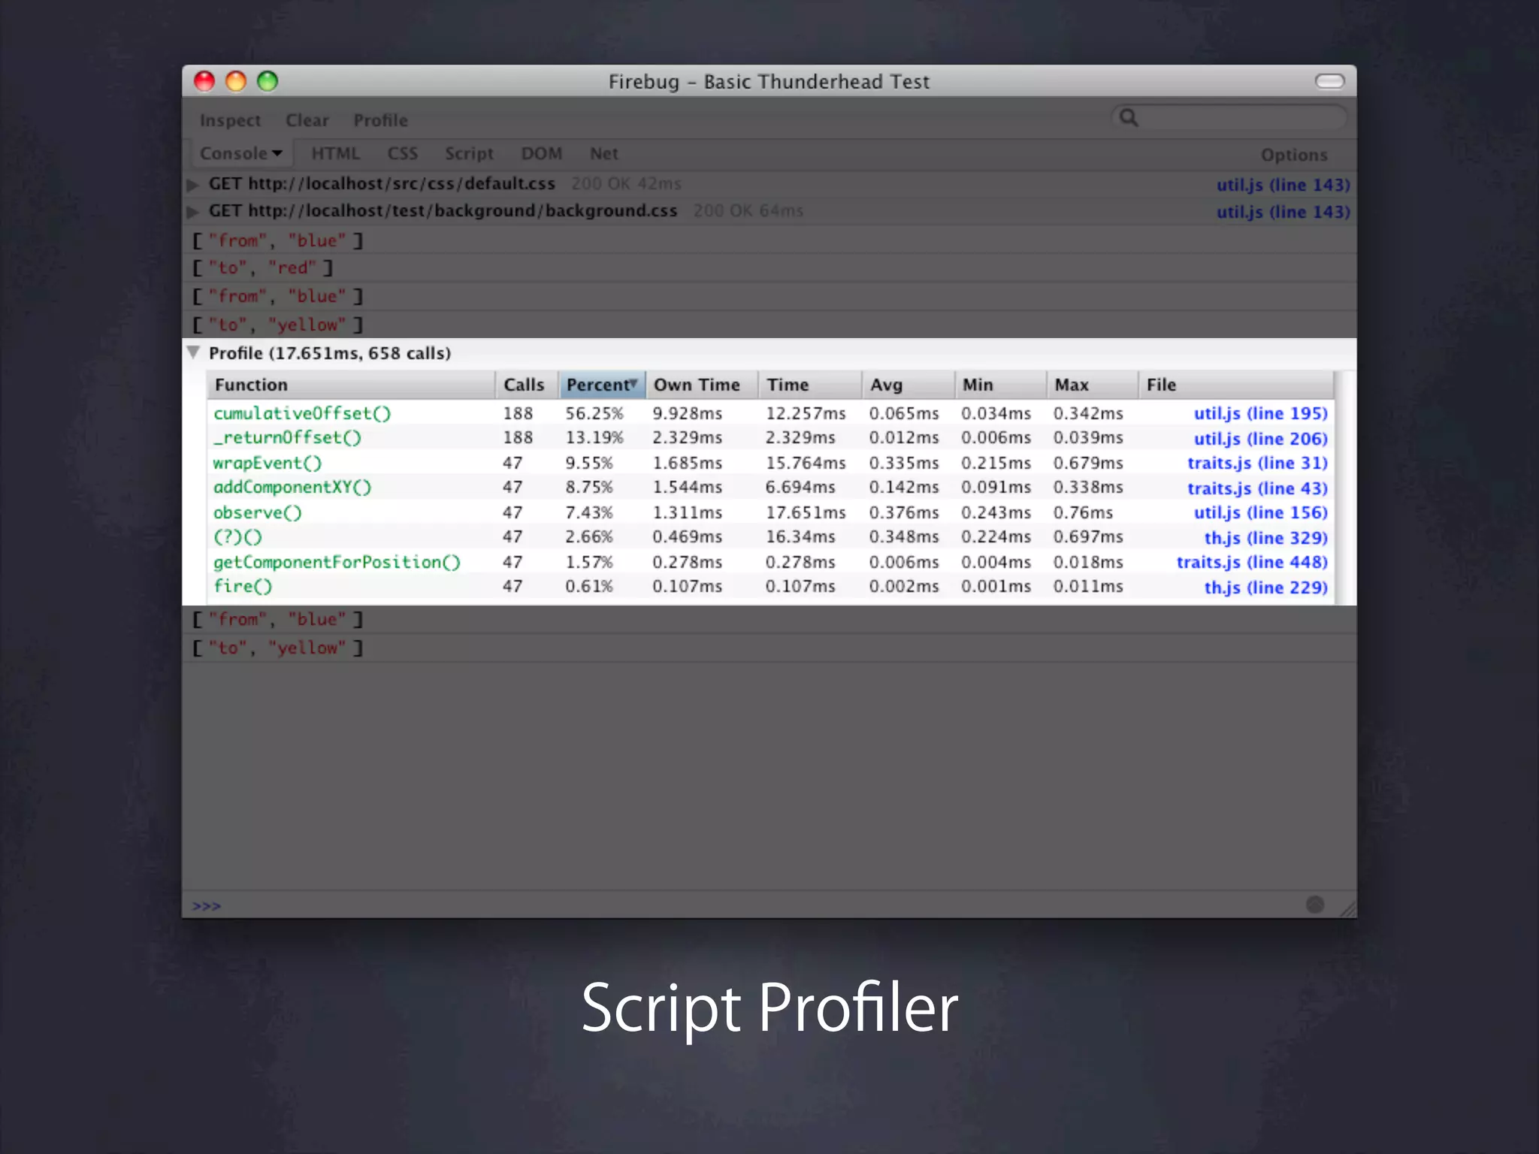The height and width of the screenshot is (1154, 1539).
Task: Open the fire() function
Action: point(242,586)
